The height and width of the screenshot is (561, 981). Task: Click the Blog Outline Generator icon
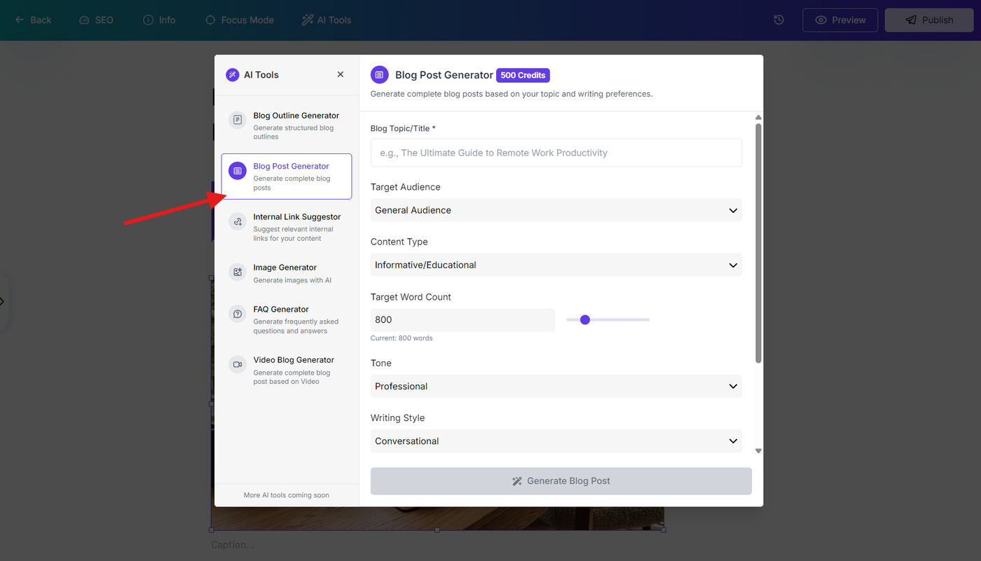(x=238, y=120)
